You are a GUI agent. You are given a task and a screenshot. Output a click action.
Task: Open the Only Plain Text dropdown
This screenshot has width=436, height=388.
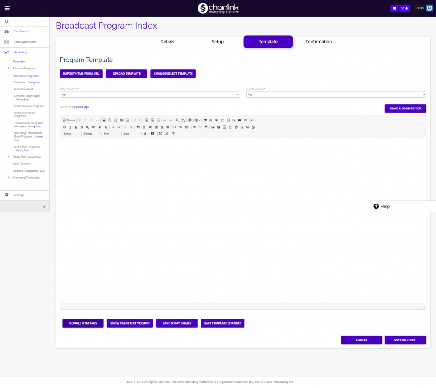[x=149, y=94]
